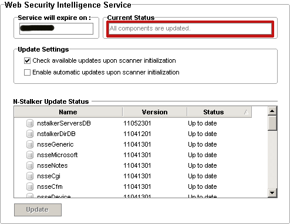Click the greyed-out Update button
This screenshot has height=224, width=290.
click(x=38, y=210)
